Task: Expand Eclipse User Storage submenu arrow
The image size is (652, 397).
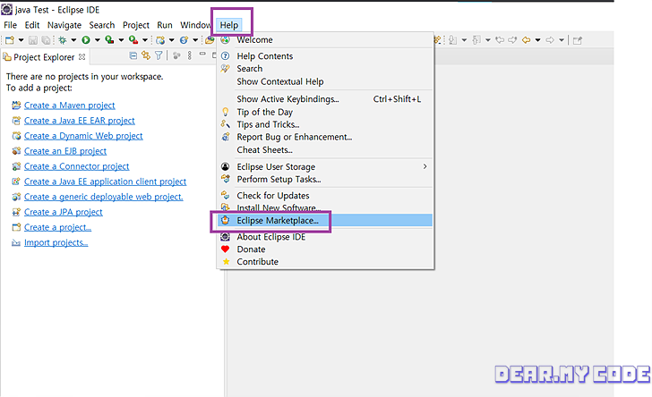Action: click(425, 166)
